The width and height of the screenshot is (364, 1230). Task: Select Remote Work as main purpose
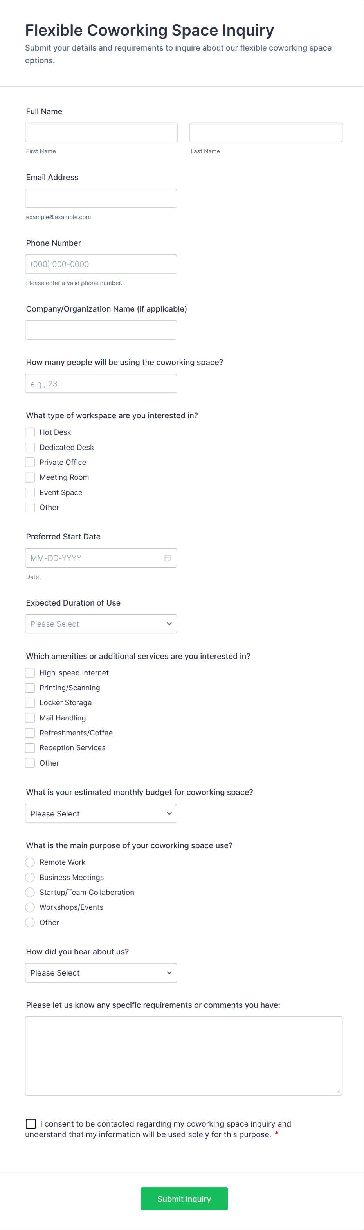click(x=30, y=862)
